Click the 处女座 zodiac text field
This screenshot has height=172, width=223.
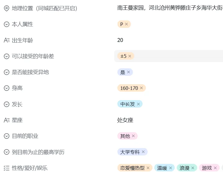point(125,120)
